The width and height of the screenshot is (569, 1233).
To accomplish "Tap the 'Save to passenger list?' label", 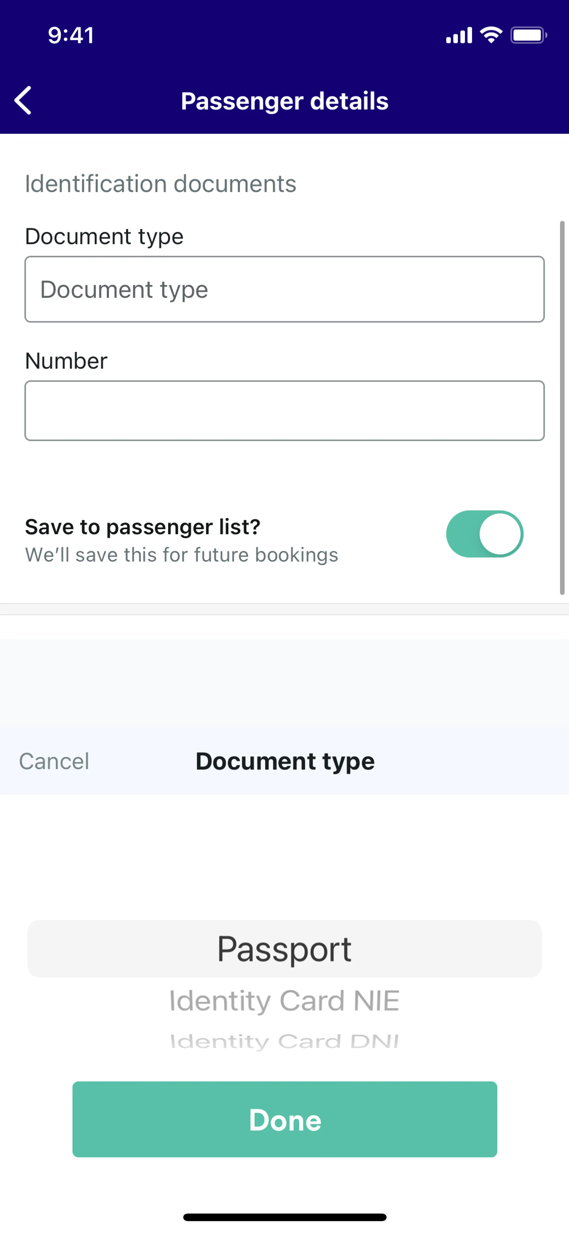I will tap(143, 526).
